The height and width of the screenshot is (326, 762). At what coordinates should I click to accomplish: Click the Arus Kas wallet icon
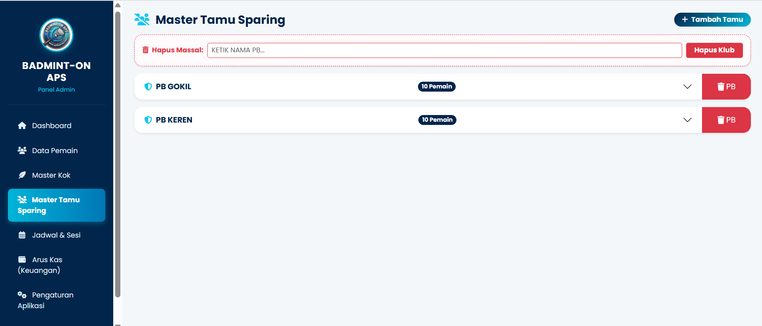22,259
